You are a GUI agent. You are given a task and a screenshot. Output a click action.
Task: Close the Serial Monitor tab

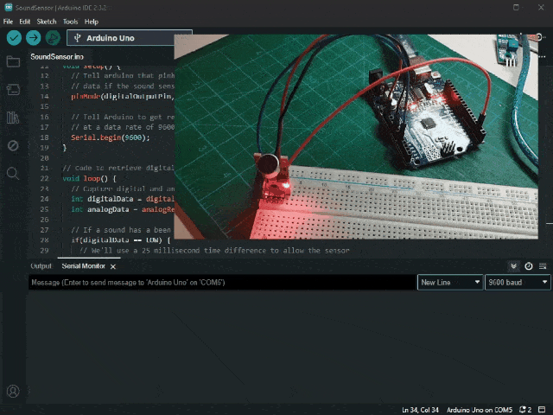coord(113,266)
